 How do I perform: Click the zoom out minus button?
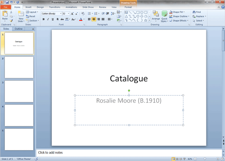195,159
